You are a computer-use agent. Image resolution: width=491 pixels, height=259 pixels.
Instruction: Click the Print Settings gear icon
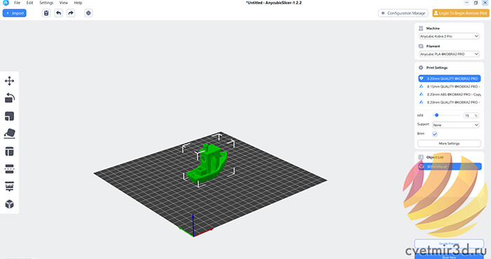point(421,67)
